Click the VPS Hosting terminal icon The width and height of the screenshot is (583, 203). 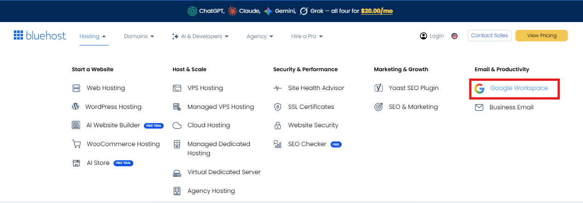[177, 88]
